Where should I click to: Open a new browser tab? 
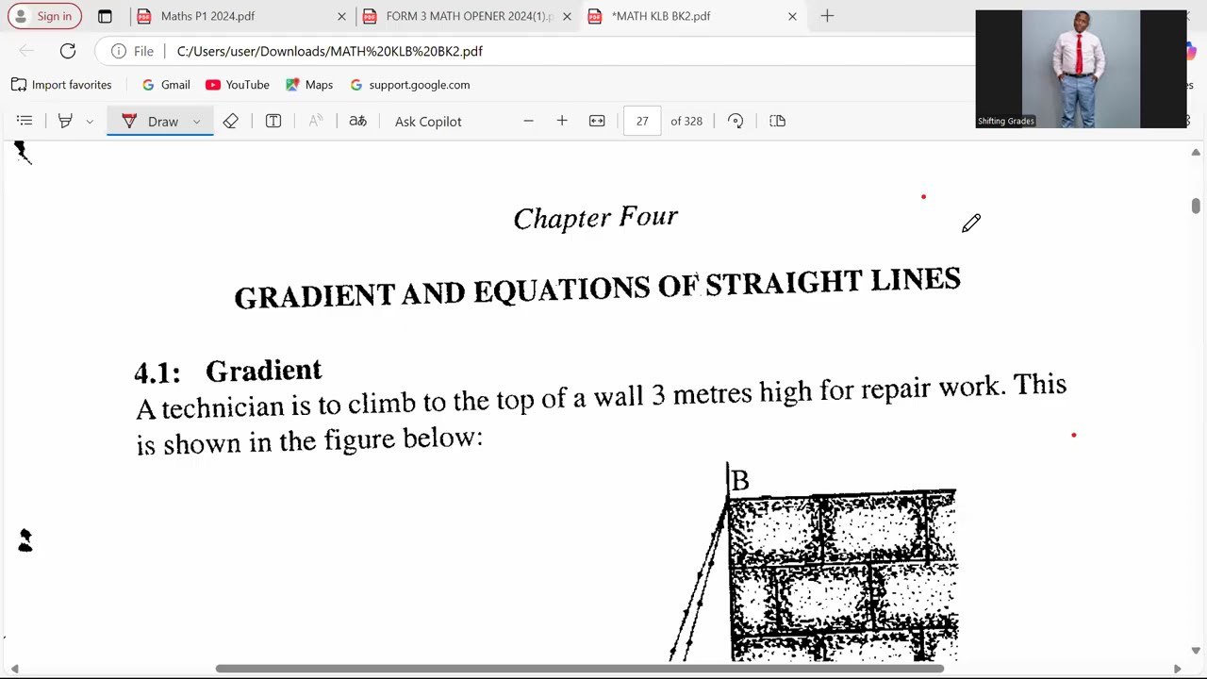click(827, 16)
